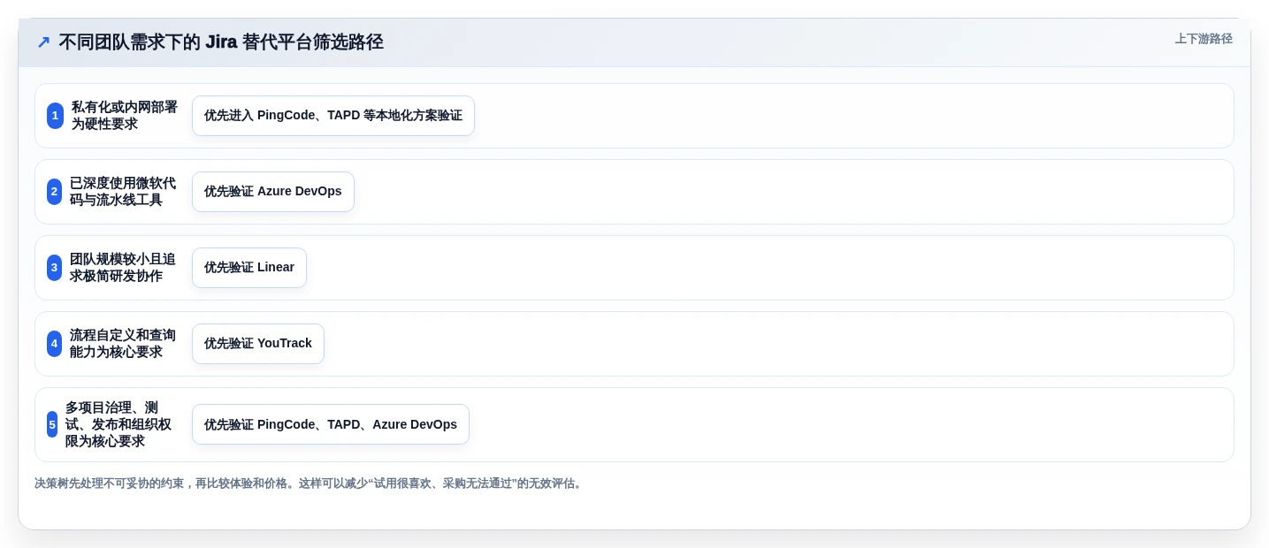Click step badge number 1

pos(55,116)
